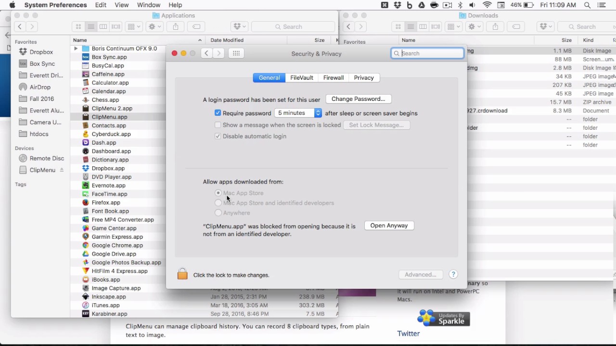The height and width of the screenshot is (346, 616).
Task: Select Mac App Store radio option
Action: click(x=218, y=193)
